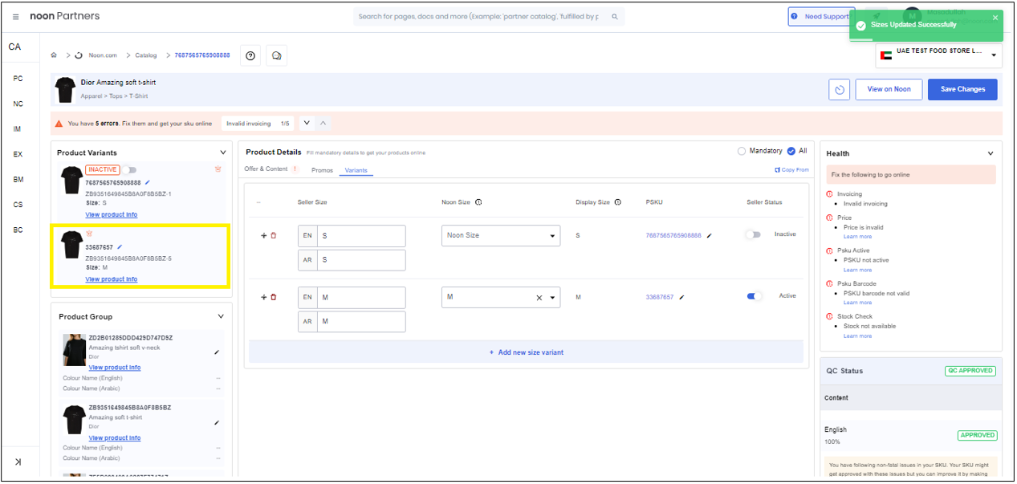Edit PSKU 33687657 pencil in table
Image resolution: width=1017 pixels, height=484 pixels.
[681, 297]
